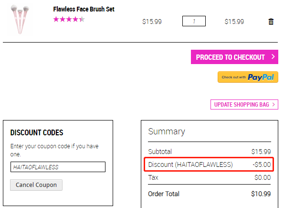Cancel the applied coupon

[x=36, y=185]
